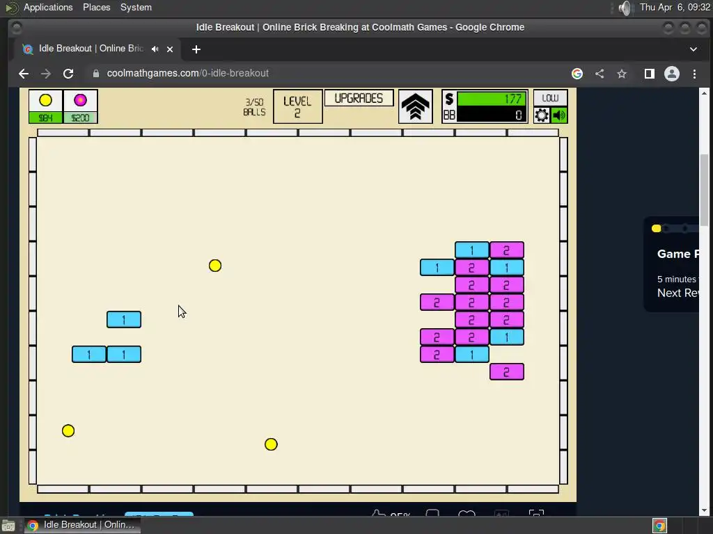
Task: Go forward in browser history
Action: (x=46, y=74)
